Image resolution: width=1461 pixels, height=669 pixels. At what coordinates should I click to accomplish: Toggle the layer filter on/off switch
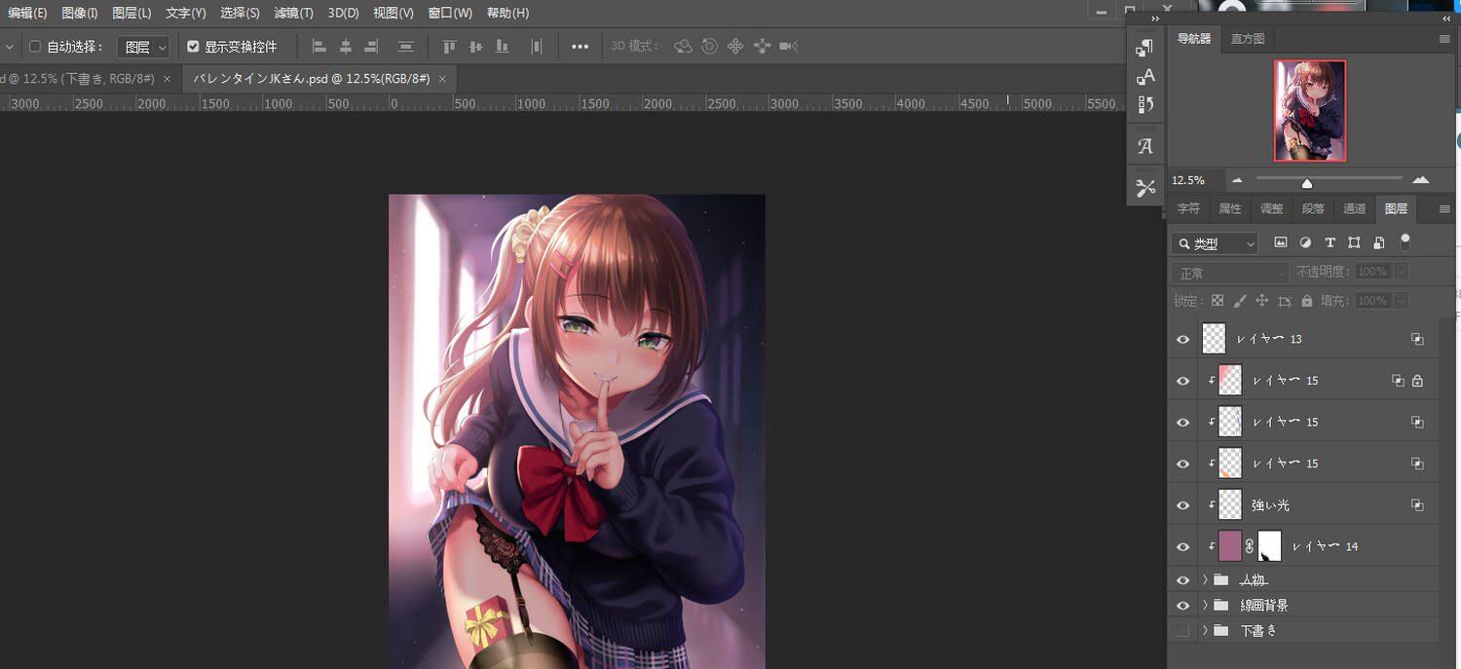coord(1405,241)
